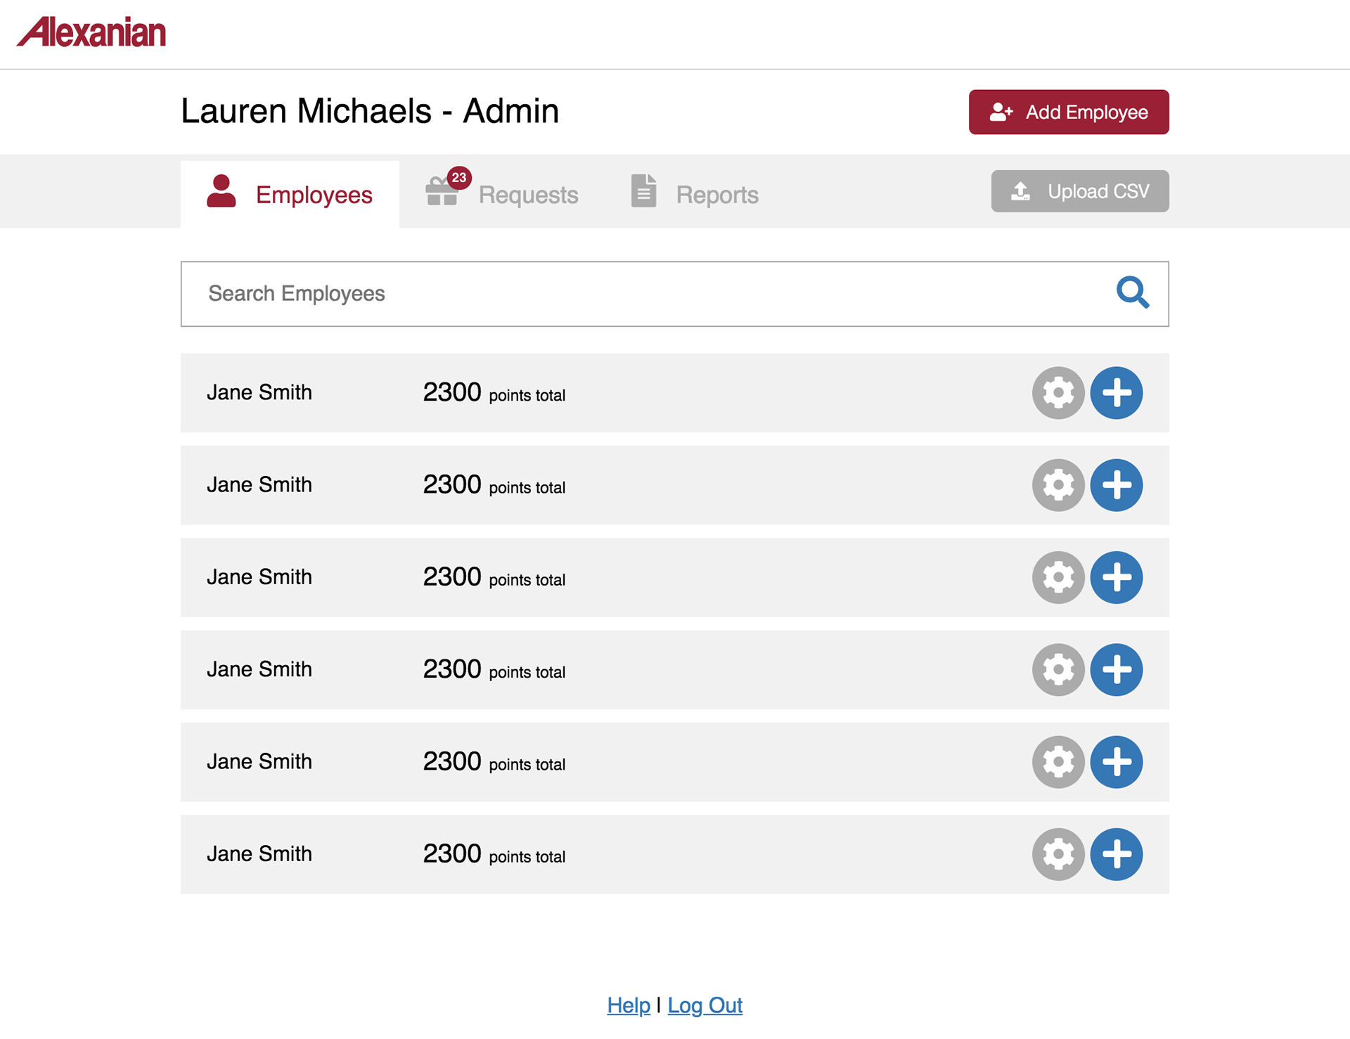Click the Alexanian logo
This screenshot has height=1039, width=1350.
[x=91, y=32]
